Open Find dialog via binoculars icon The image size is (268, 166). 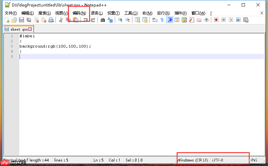pyautogui.click(x=103, y=20)
